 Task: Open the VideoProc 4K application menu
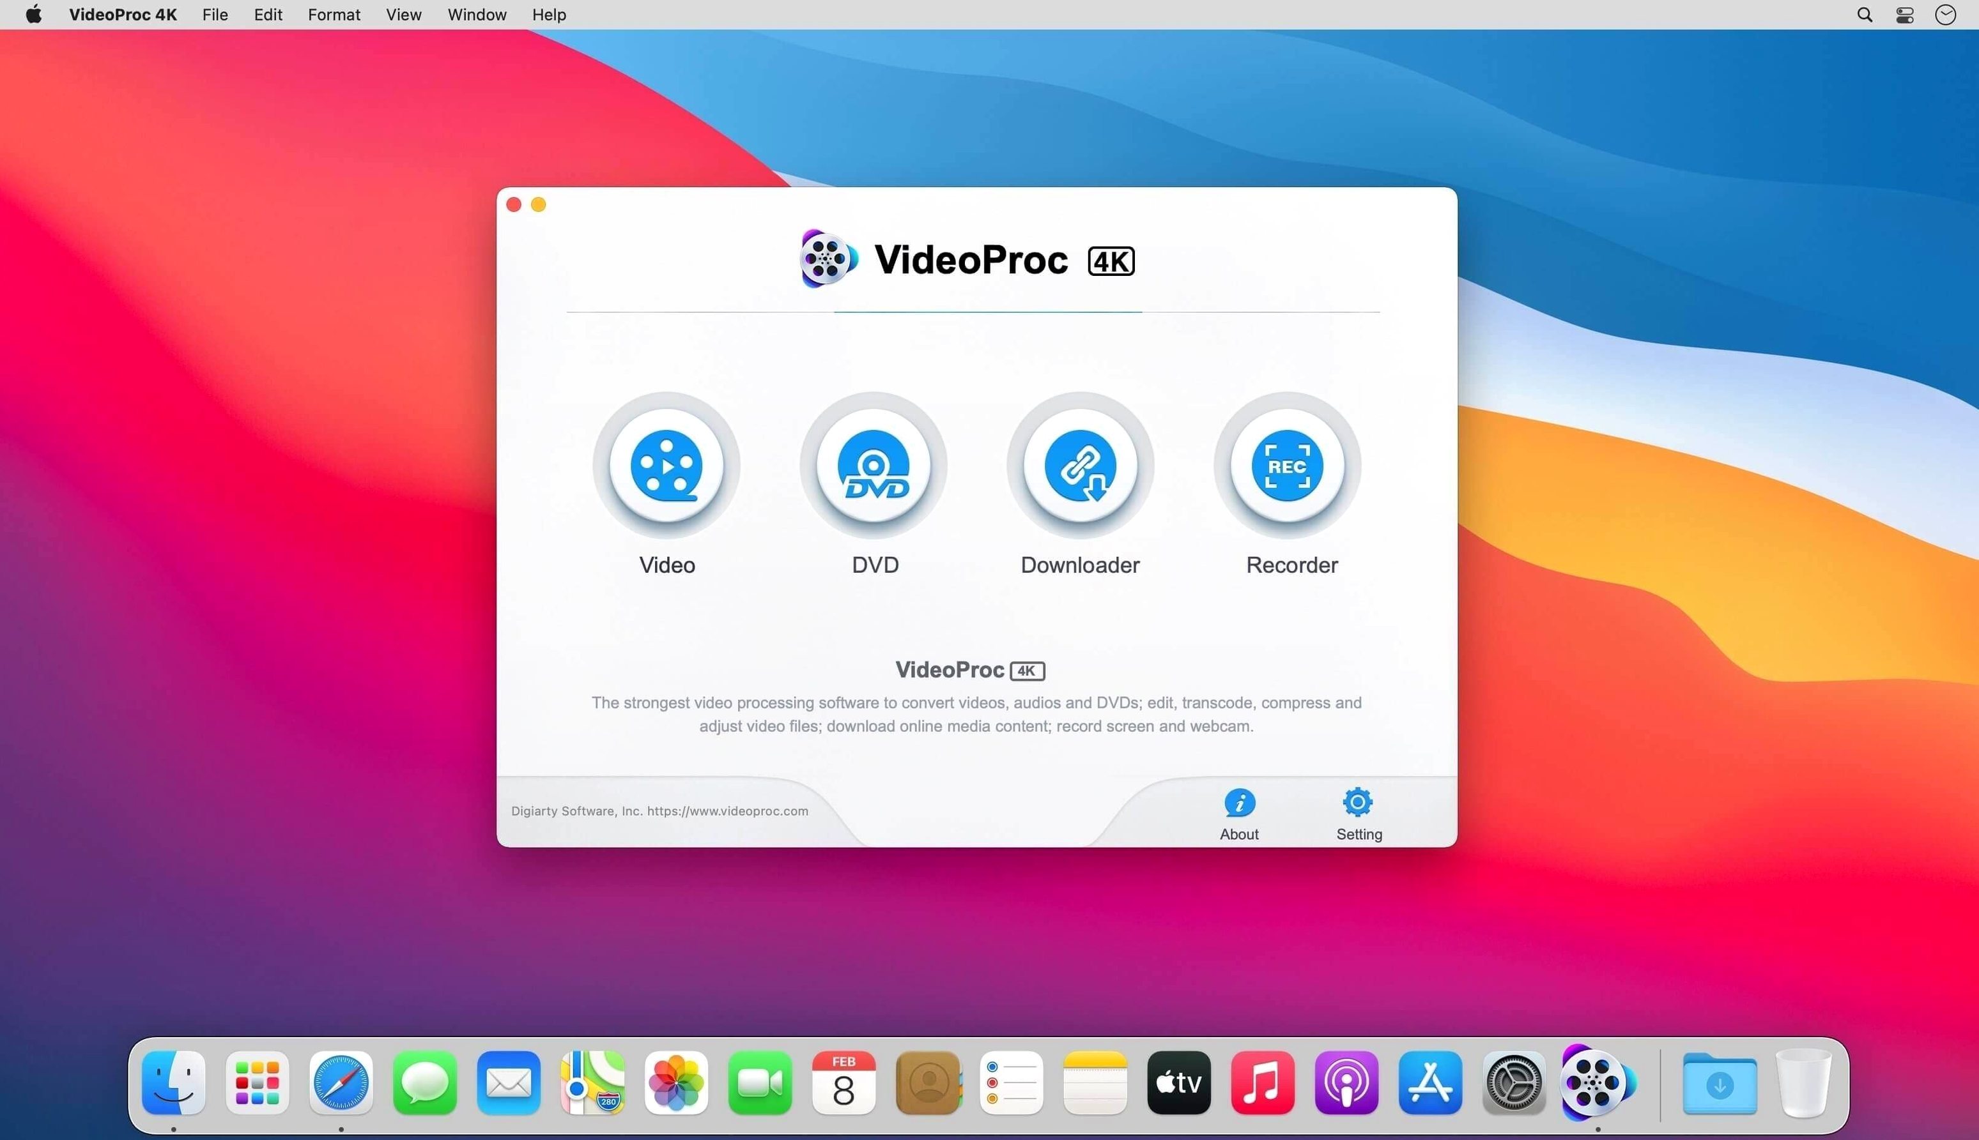[x=123, y=15]
